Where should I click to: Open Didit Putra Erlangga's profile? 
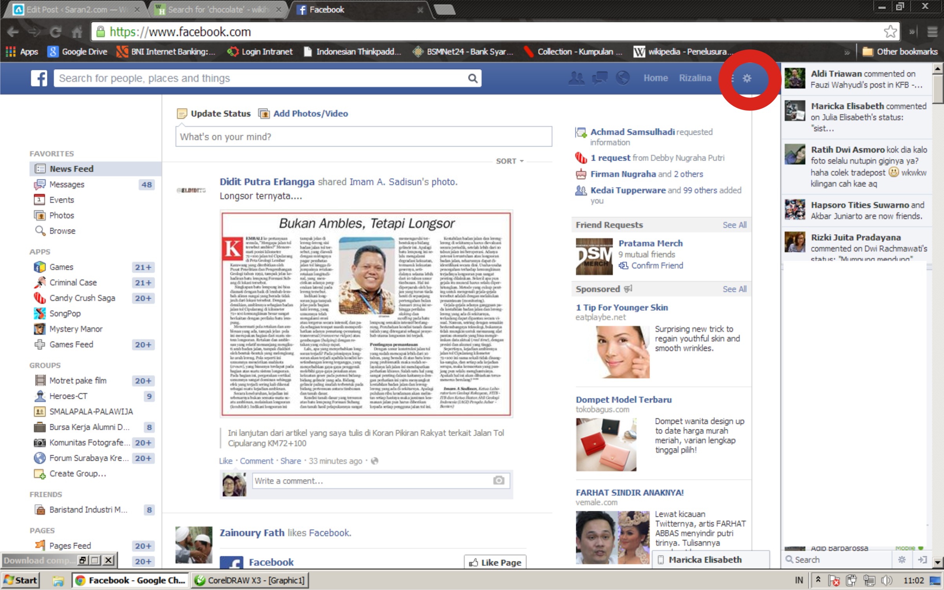[x=267, y=182]
